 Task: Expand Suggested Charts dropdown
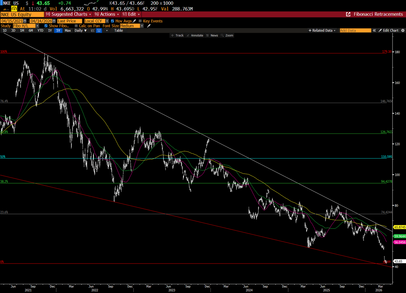68,15
